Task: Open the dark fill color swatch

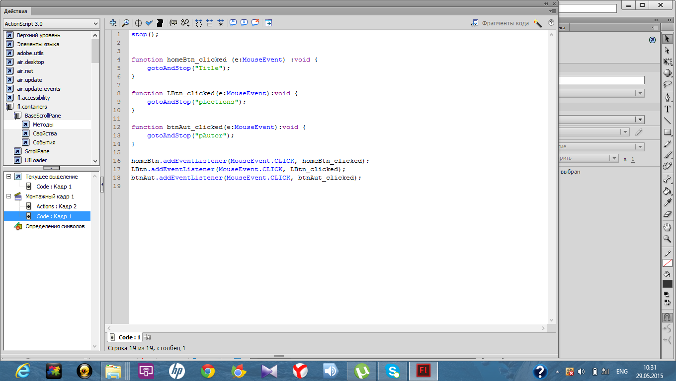Action: (668, 284)
